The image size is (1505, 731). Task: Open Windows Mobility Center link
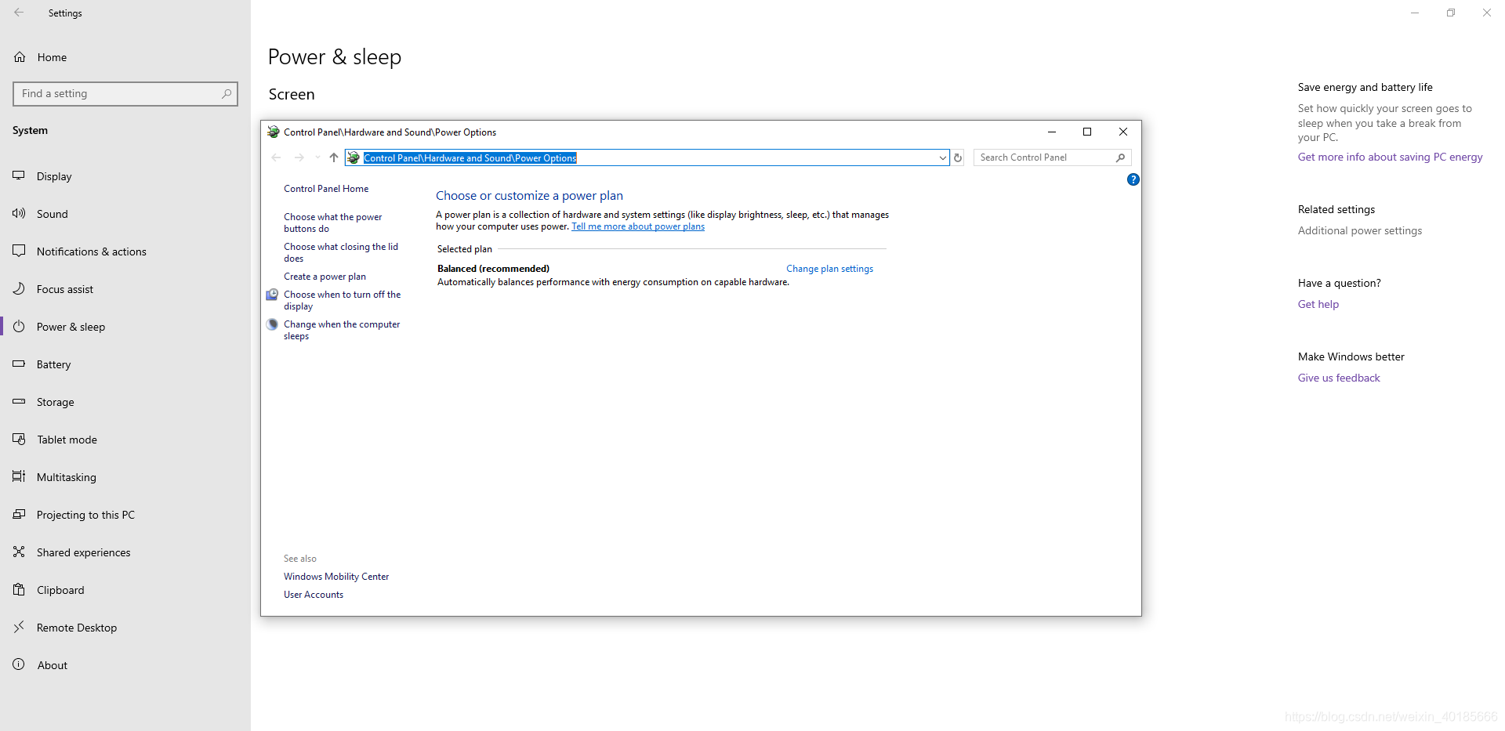click(x=336, y=577)
